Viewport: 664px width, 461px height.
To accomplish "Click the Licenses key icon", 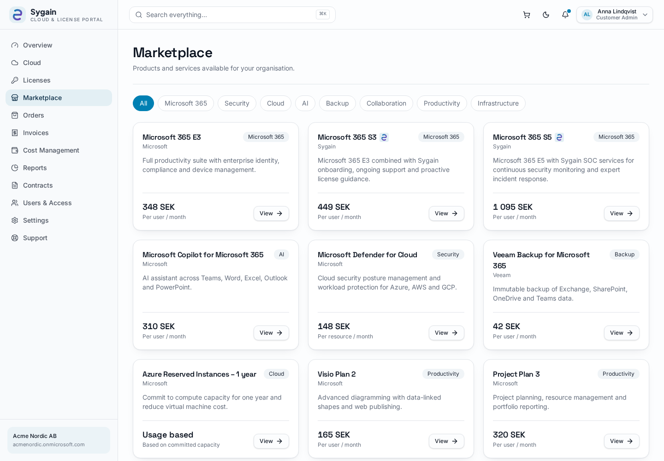I will click(x=15, y=80).
